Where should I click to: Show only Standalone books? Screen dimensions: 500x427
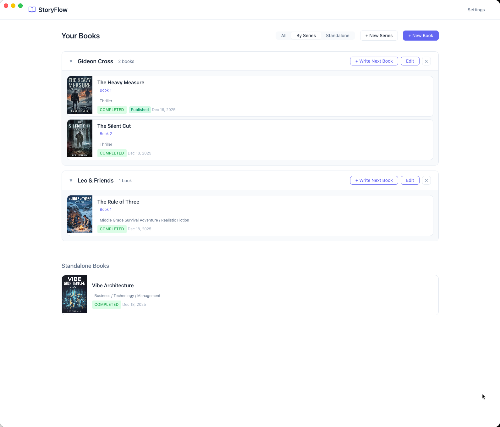tap(338, 36)
